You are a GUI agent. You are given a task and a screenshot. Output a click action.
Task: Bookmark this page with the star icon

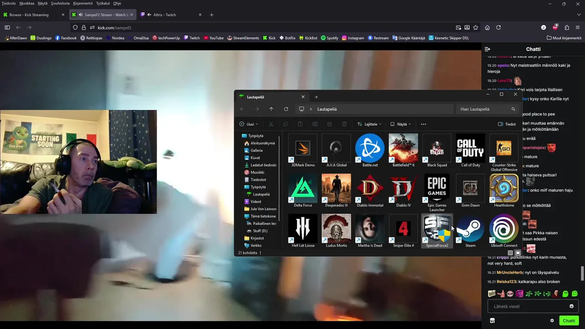click(476, 27)
